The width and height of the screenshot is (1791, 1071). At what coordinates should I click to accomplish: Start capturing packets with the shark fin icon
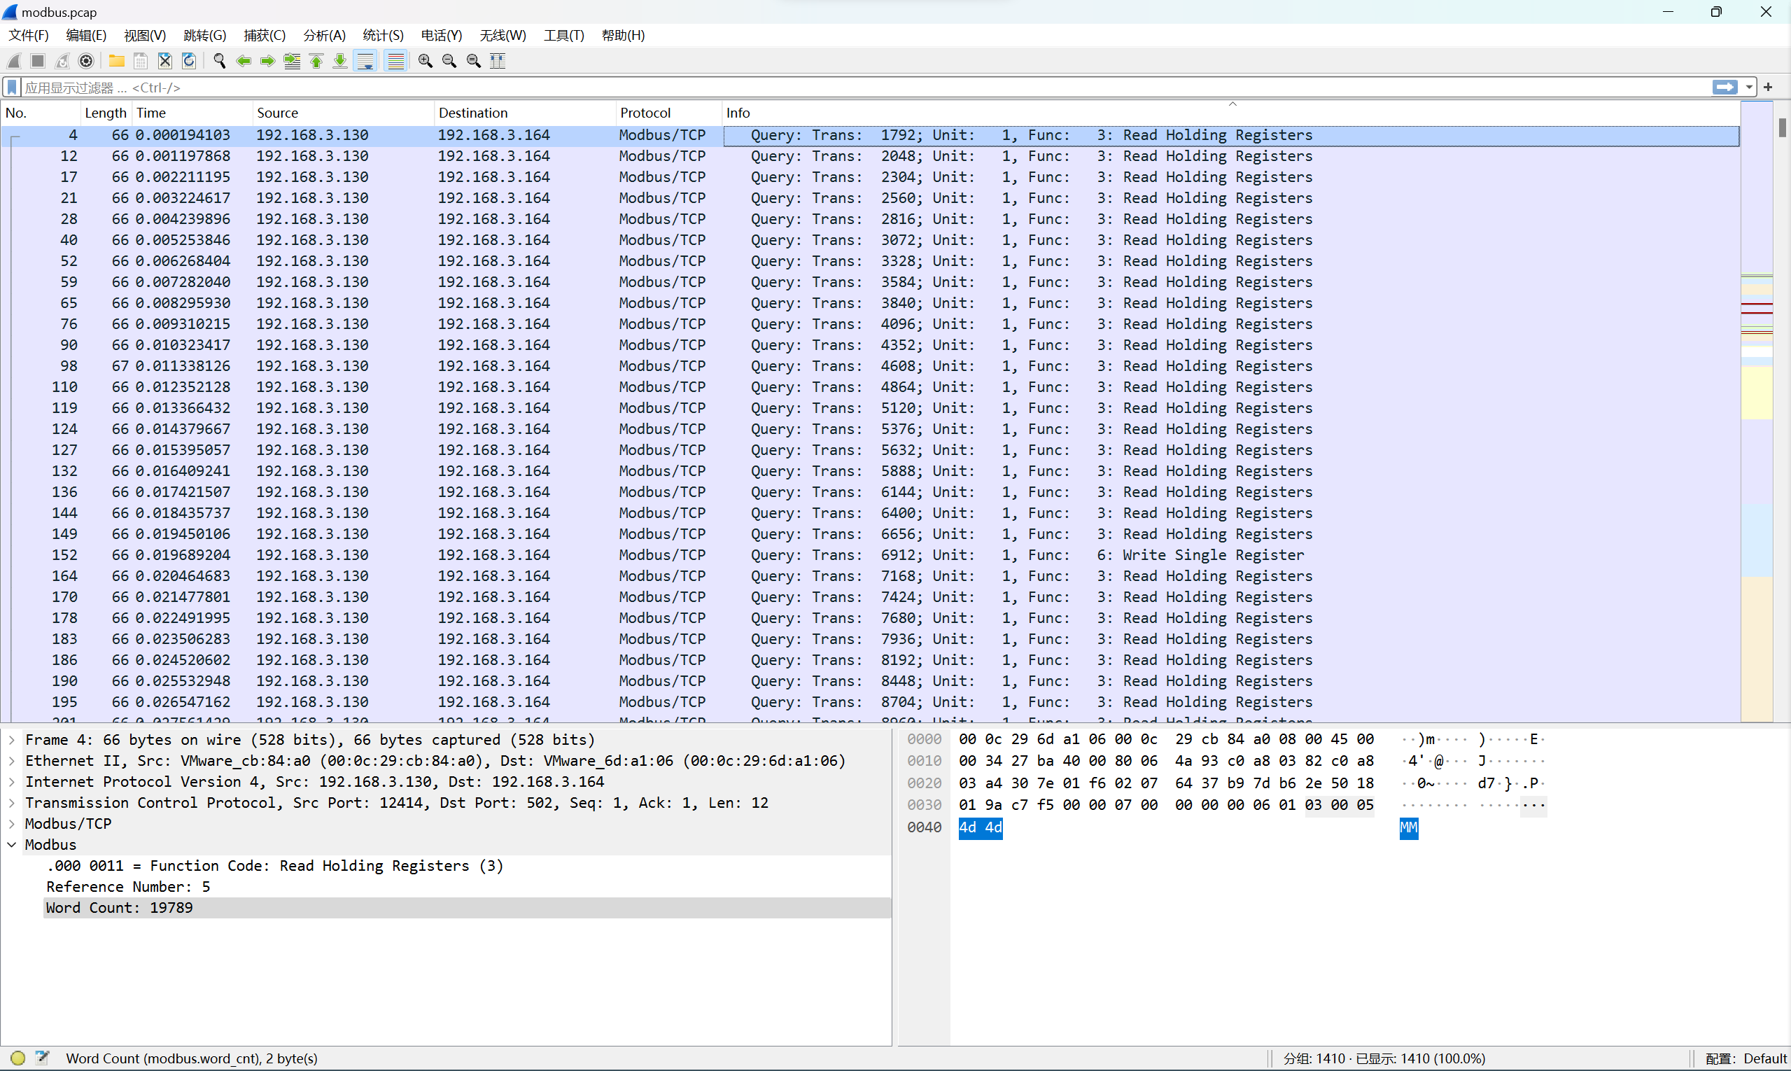[x=15, y=61]
